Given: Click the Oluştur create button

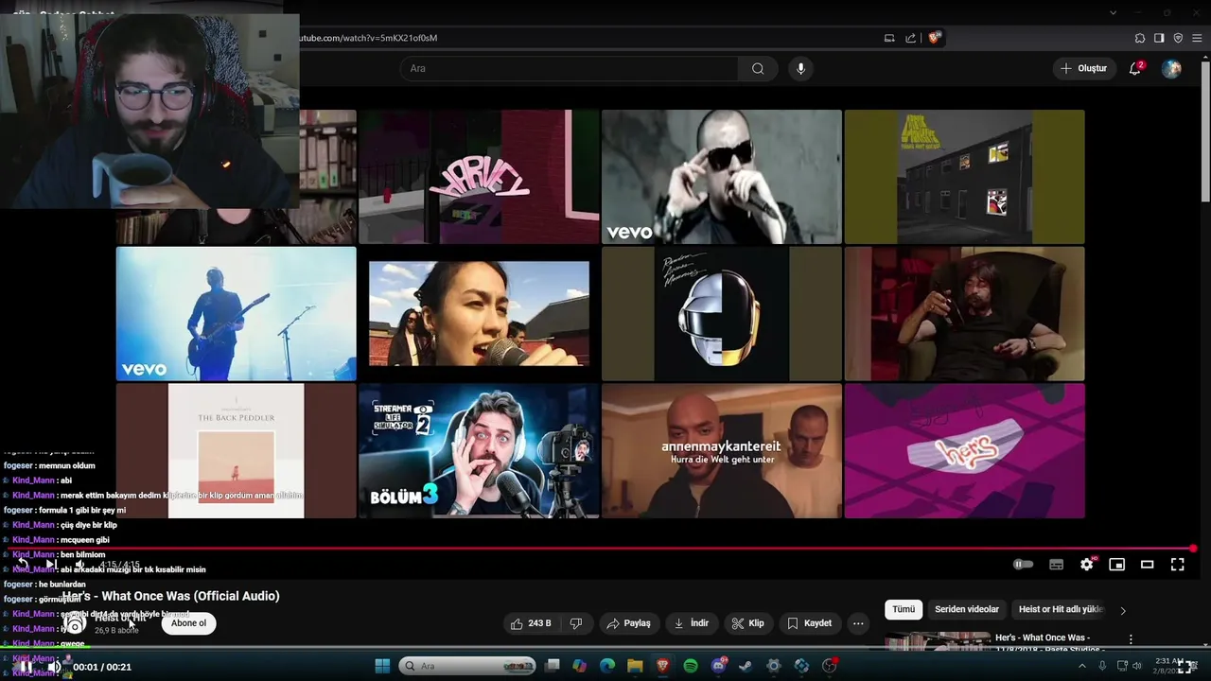Looking at the screenshot, I should coord(1083,68).
